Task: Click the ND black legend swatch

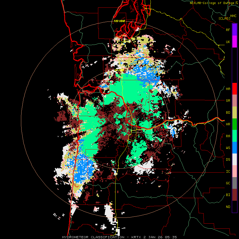Action: point(234,207)
